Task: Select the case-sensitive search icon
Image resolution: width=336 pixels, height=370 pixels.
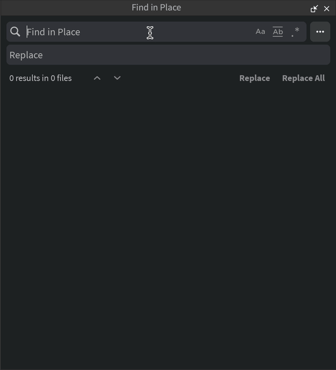Action: [x=260, y=32]
